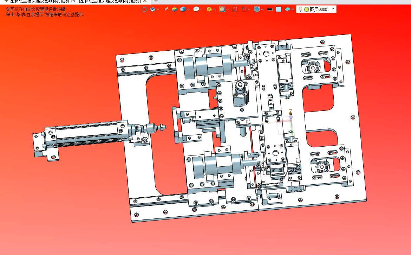Click the monitor display settings icon

pos(257,9)
